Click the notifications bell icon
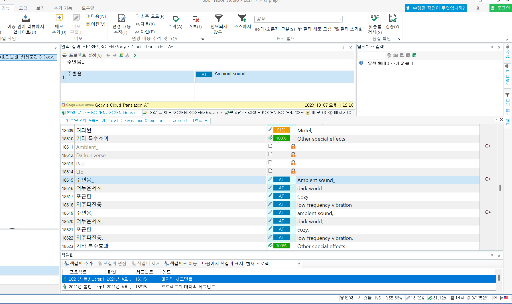The image size is (512, 304). click(478, 8)
